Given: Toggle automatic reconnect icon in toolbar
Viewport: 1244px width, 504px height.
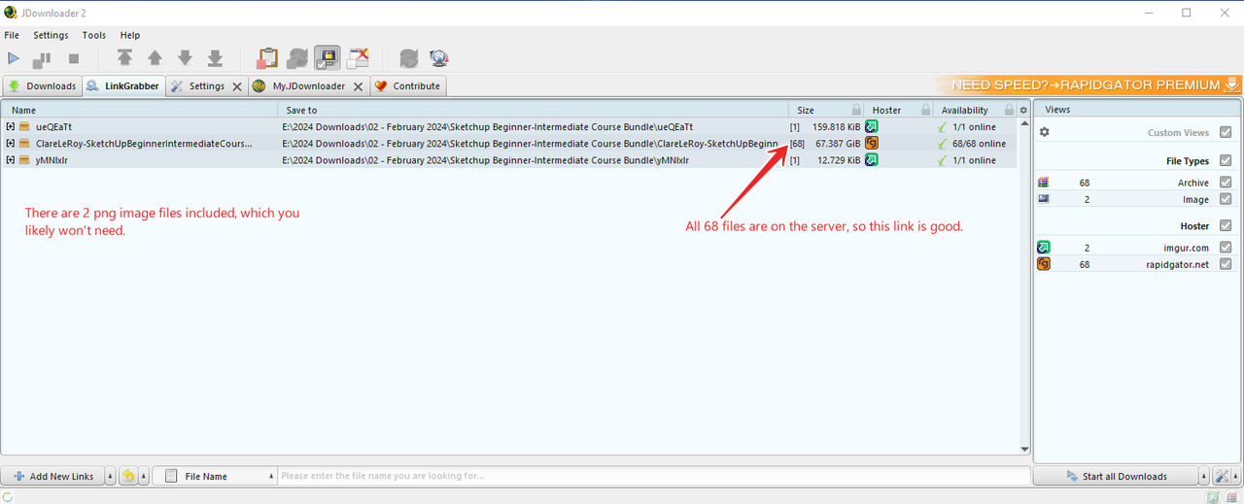Looking at the screenshot, I should click(x=297, y=58).
